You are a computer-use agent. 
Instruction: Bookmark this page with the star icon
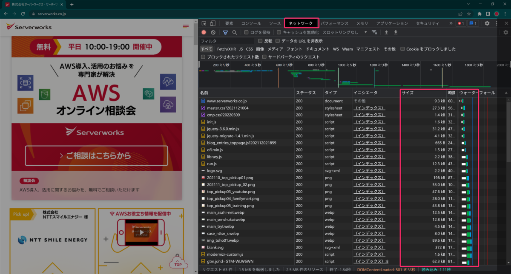(469, 14)
